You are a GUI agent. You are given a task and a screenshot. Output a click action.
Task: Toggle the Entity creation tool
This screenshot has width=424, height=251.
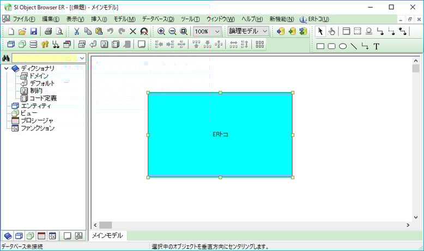346,31
